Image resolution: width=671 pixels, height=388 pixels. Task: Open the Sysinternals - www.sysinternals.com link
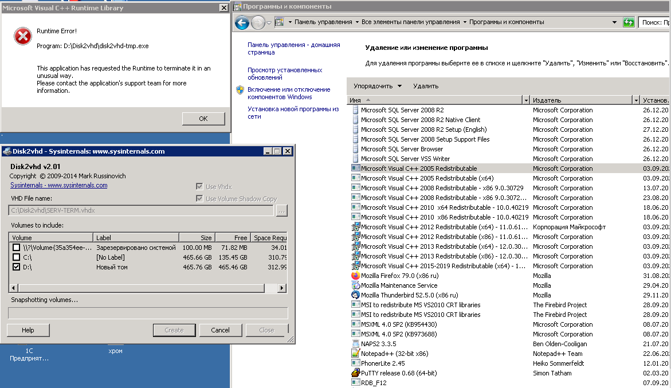pos(58,185)
